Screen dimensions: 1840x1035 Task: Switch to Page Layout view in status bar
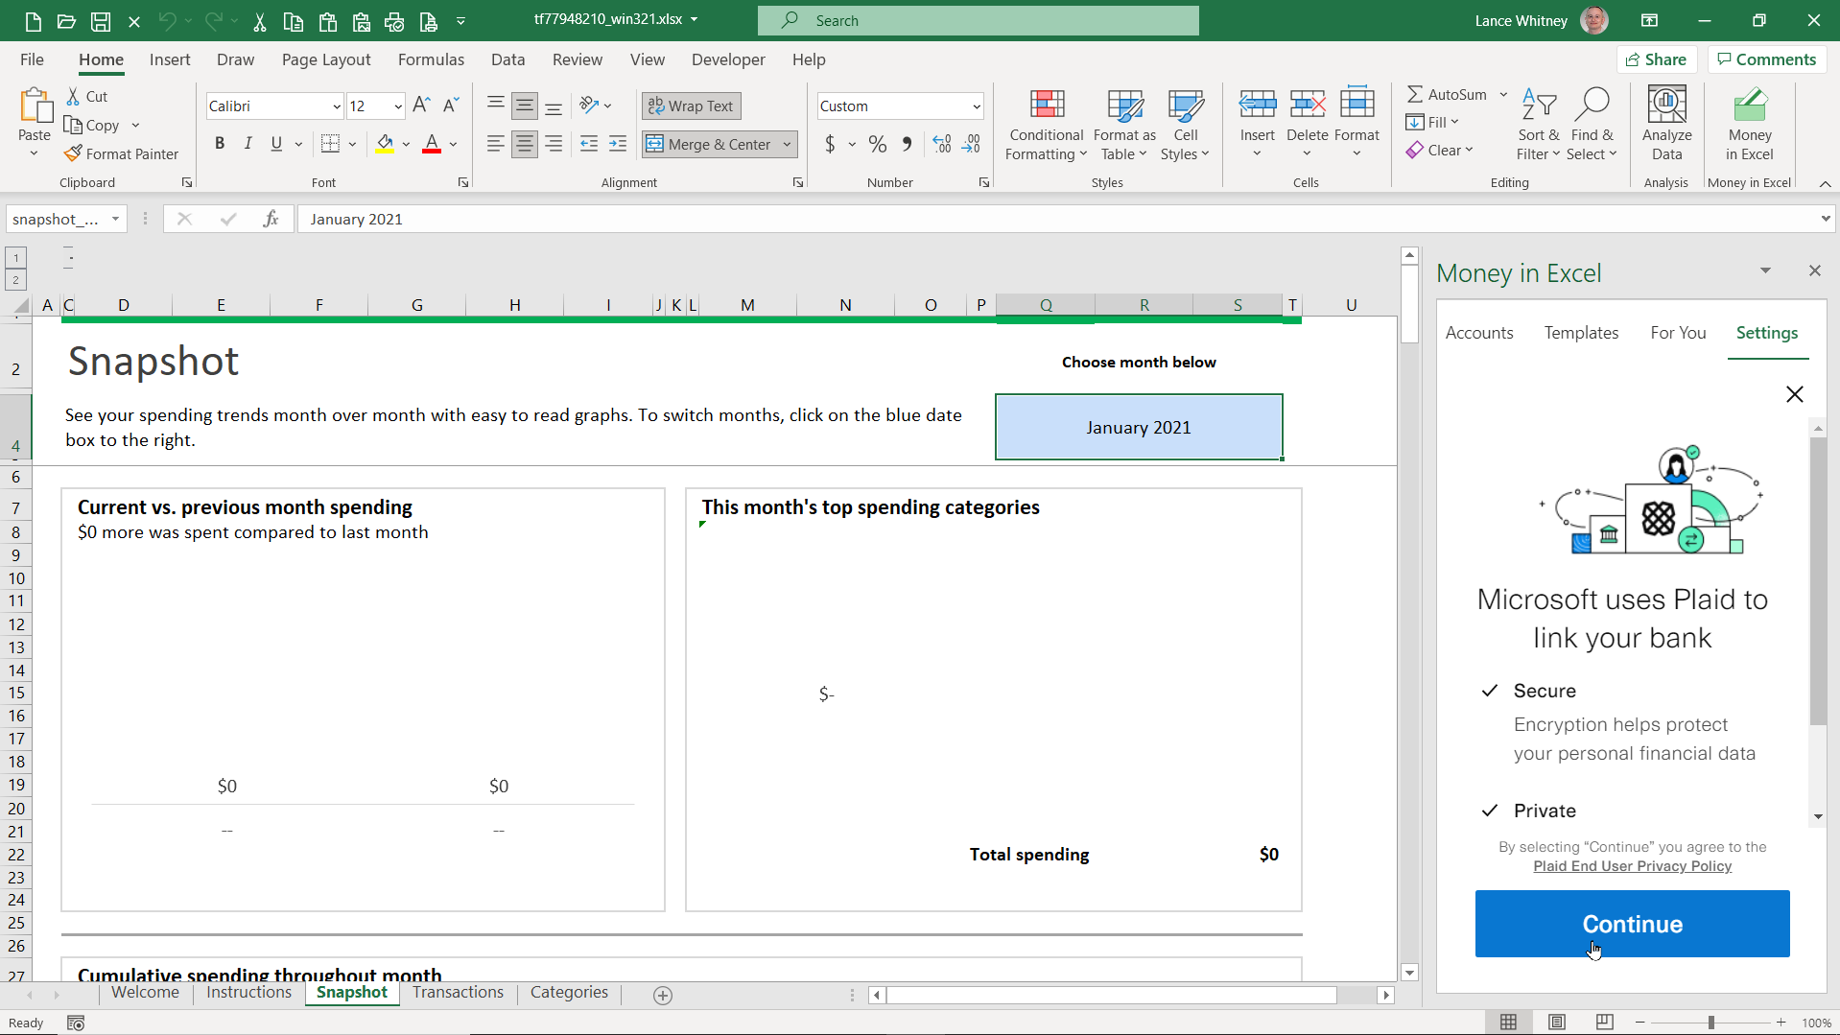1557,1023
